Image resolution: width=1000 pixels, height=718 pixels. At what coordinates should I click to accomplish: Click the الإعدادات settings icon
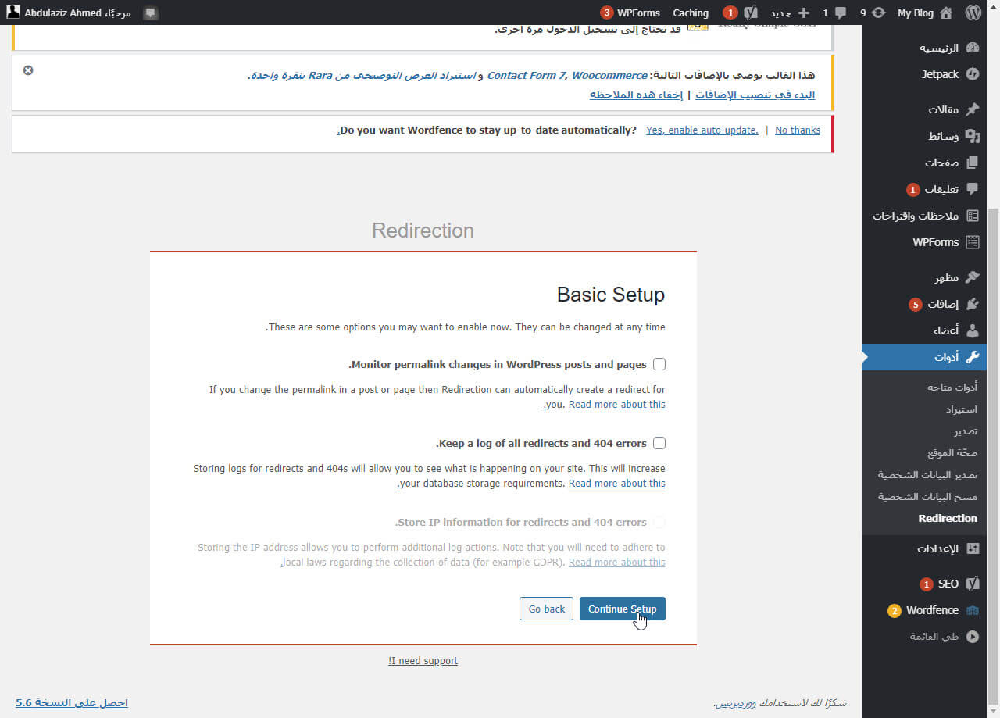coord(973,548)
